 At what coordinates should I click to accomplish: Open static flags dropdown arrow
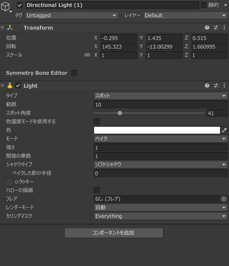pyautogui.click(x=226, y=5)
